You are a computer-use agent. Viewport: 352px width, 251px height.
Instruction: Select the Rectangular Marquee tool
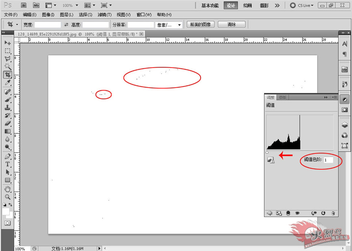point(7,51)
